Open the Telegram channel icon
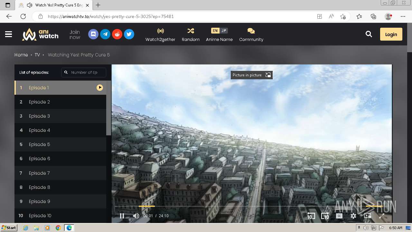 coord(105,34)
